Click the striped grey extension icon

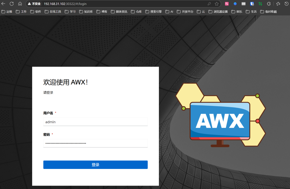coord(244,4)
